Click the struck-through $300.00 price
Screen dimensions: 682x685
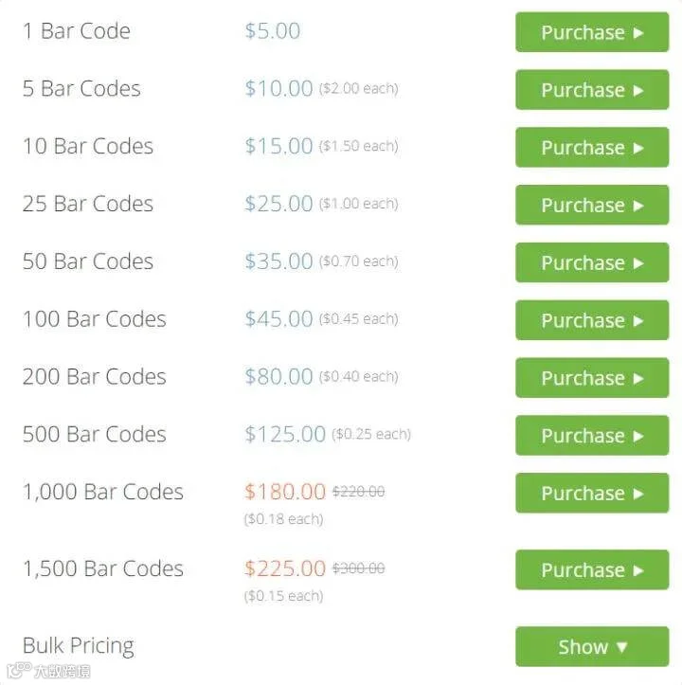pyautogui.click(x=358, y=568)
